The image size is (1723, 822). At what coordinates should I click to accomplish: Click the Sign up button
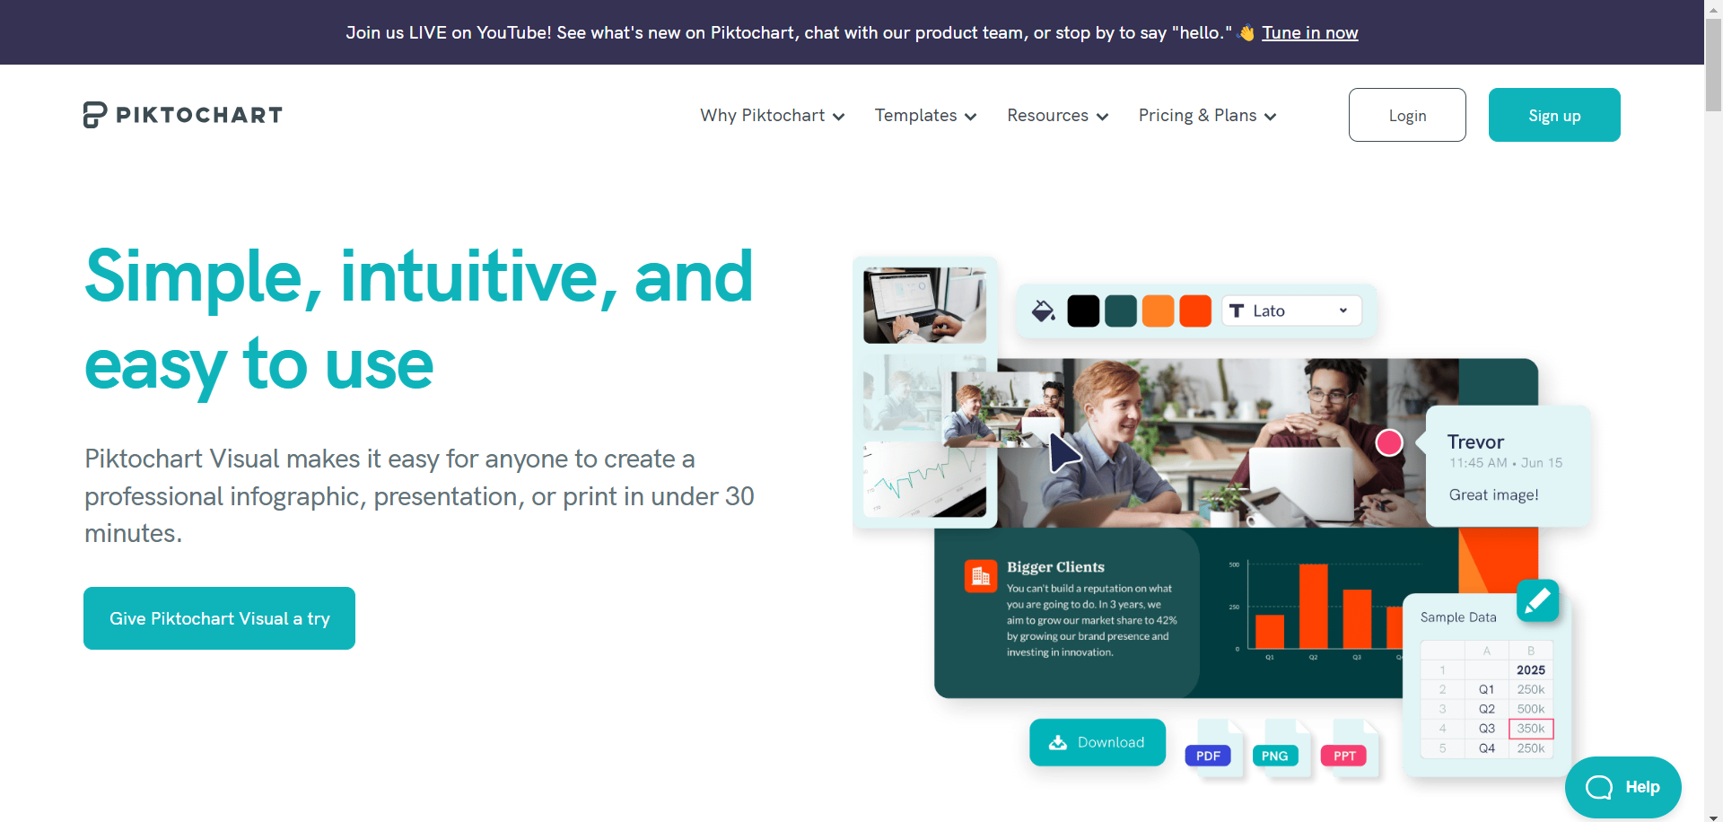pyautogui.click(x=1554, y=115)
